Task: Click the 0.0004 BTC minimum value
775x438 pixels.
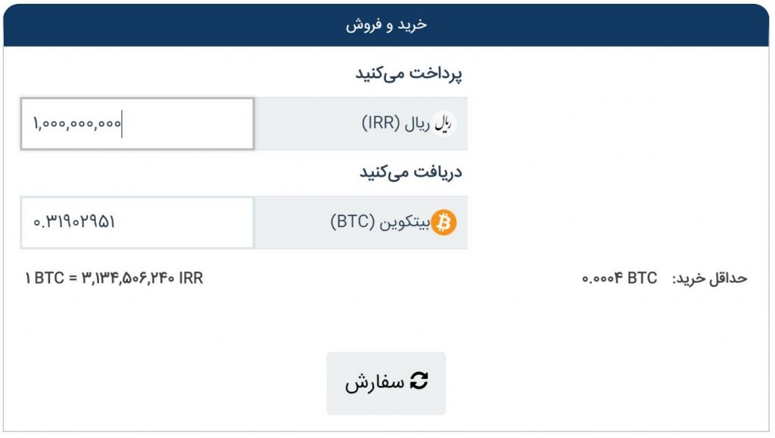Action: click(x=620, y=278)
